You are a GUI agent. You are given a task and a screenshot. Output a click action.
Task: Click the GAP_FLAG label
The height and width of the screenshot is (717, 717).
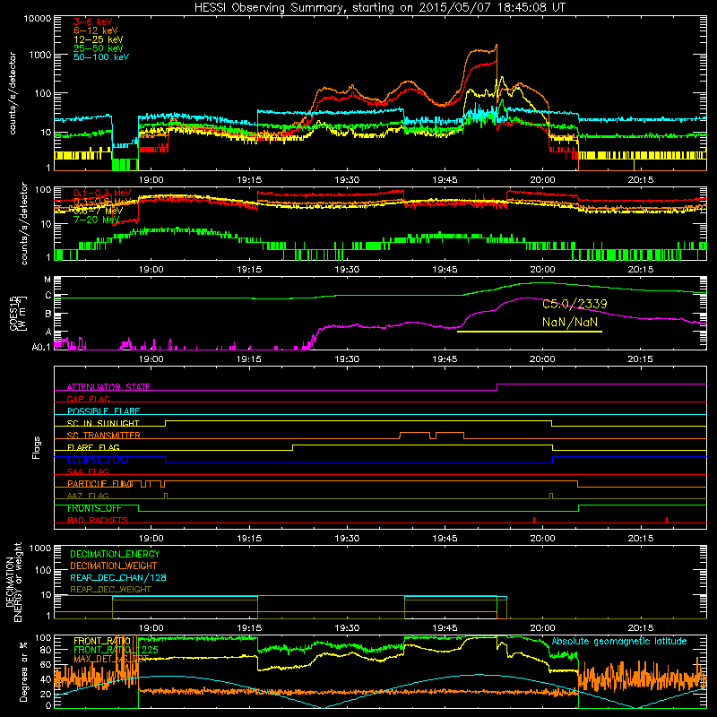click(88, 399)
